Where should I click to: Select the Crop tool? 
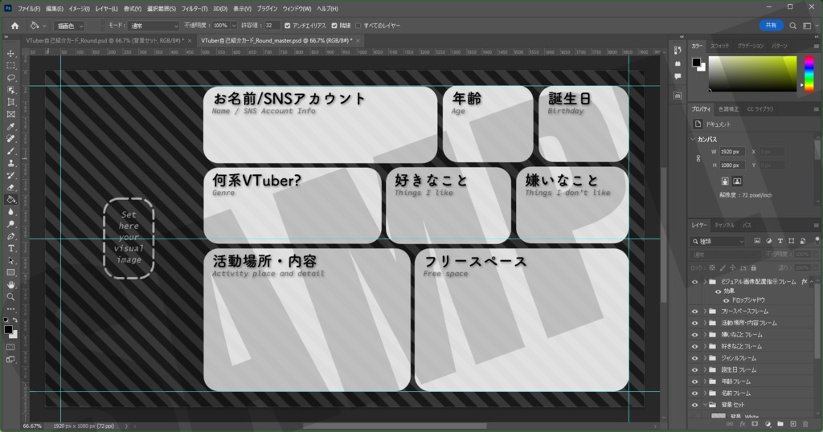(x=10, y=102)
